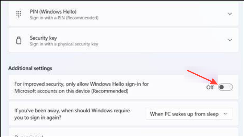The image size is (244, 137).
Task: Click the red arrow annotation tip
Action: coord(217,84)
